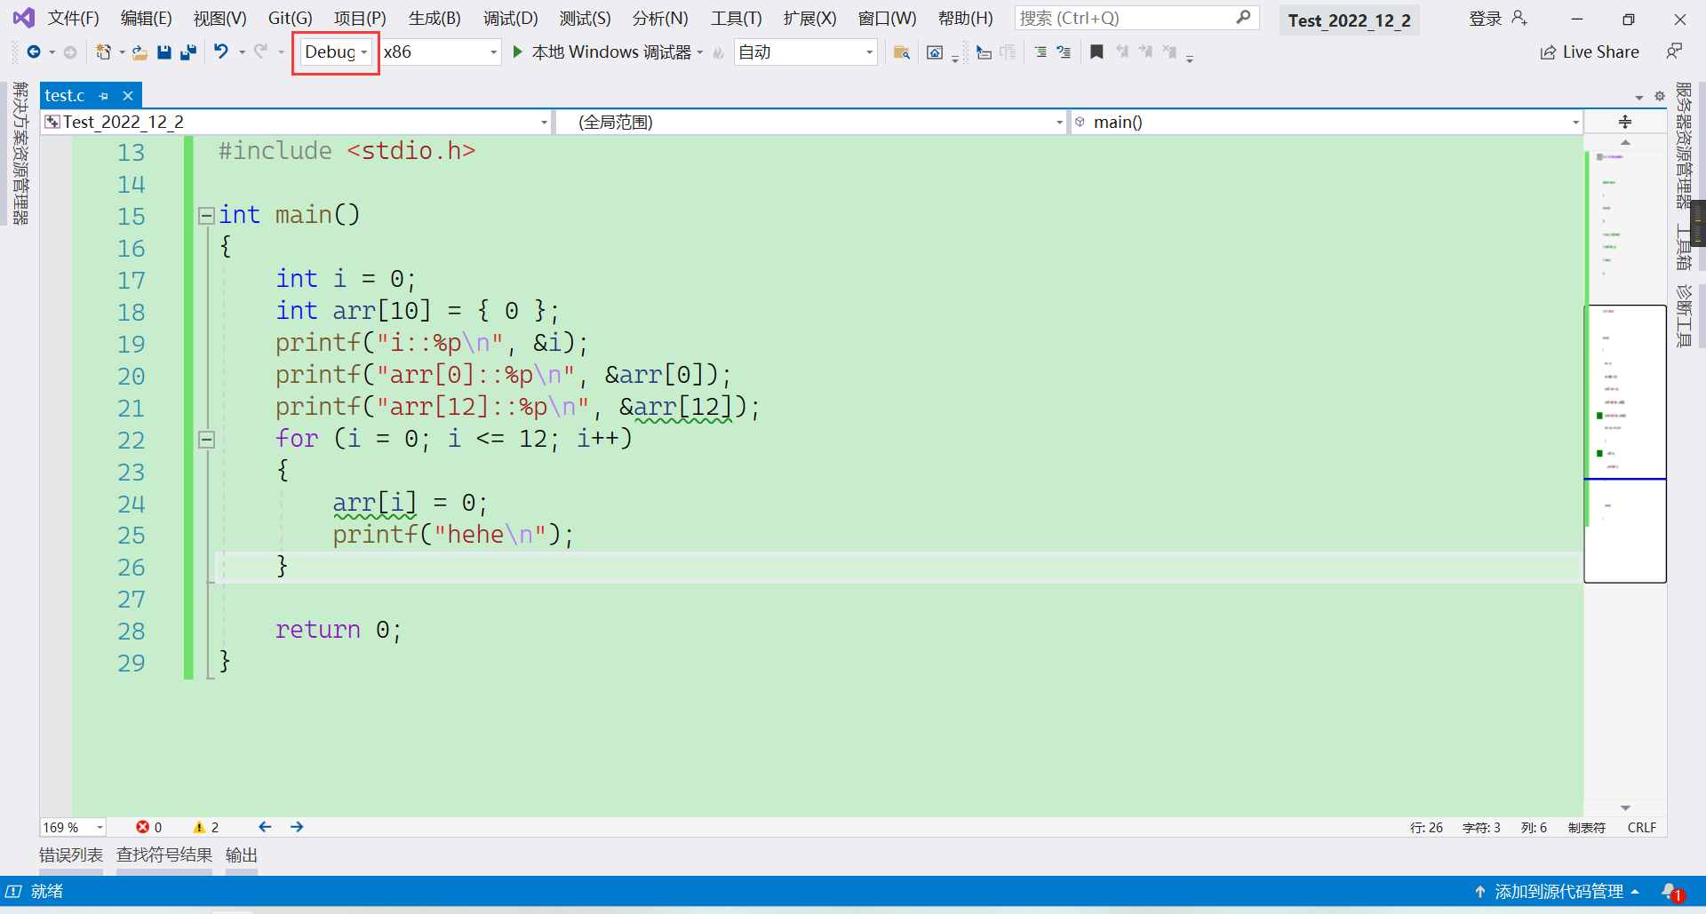Switch to the 查找符号结果 tab
The width and height of the screenshot is (1706, 914).
point(164,854)
